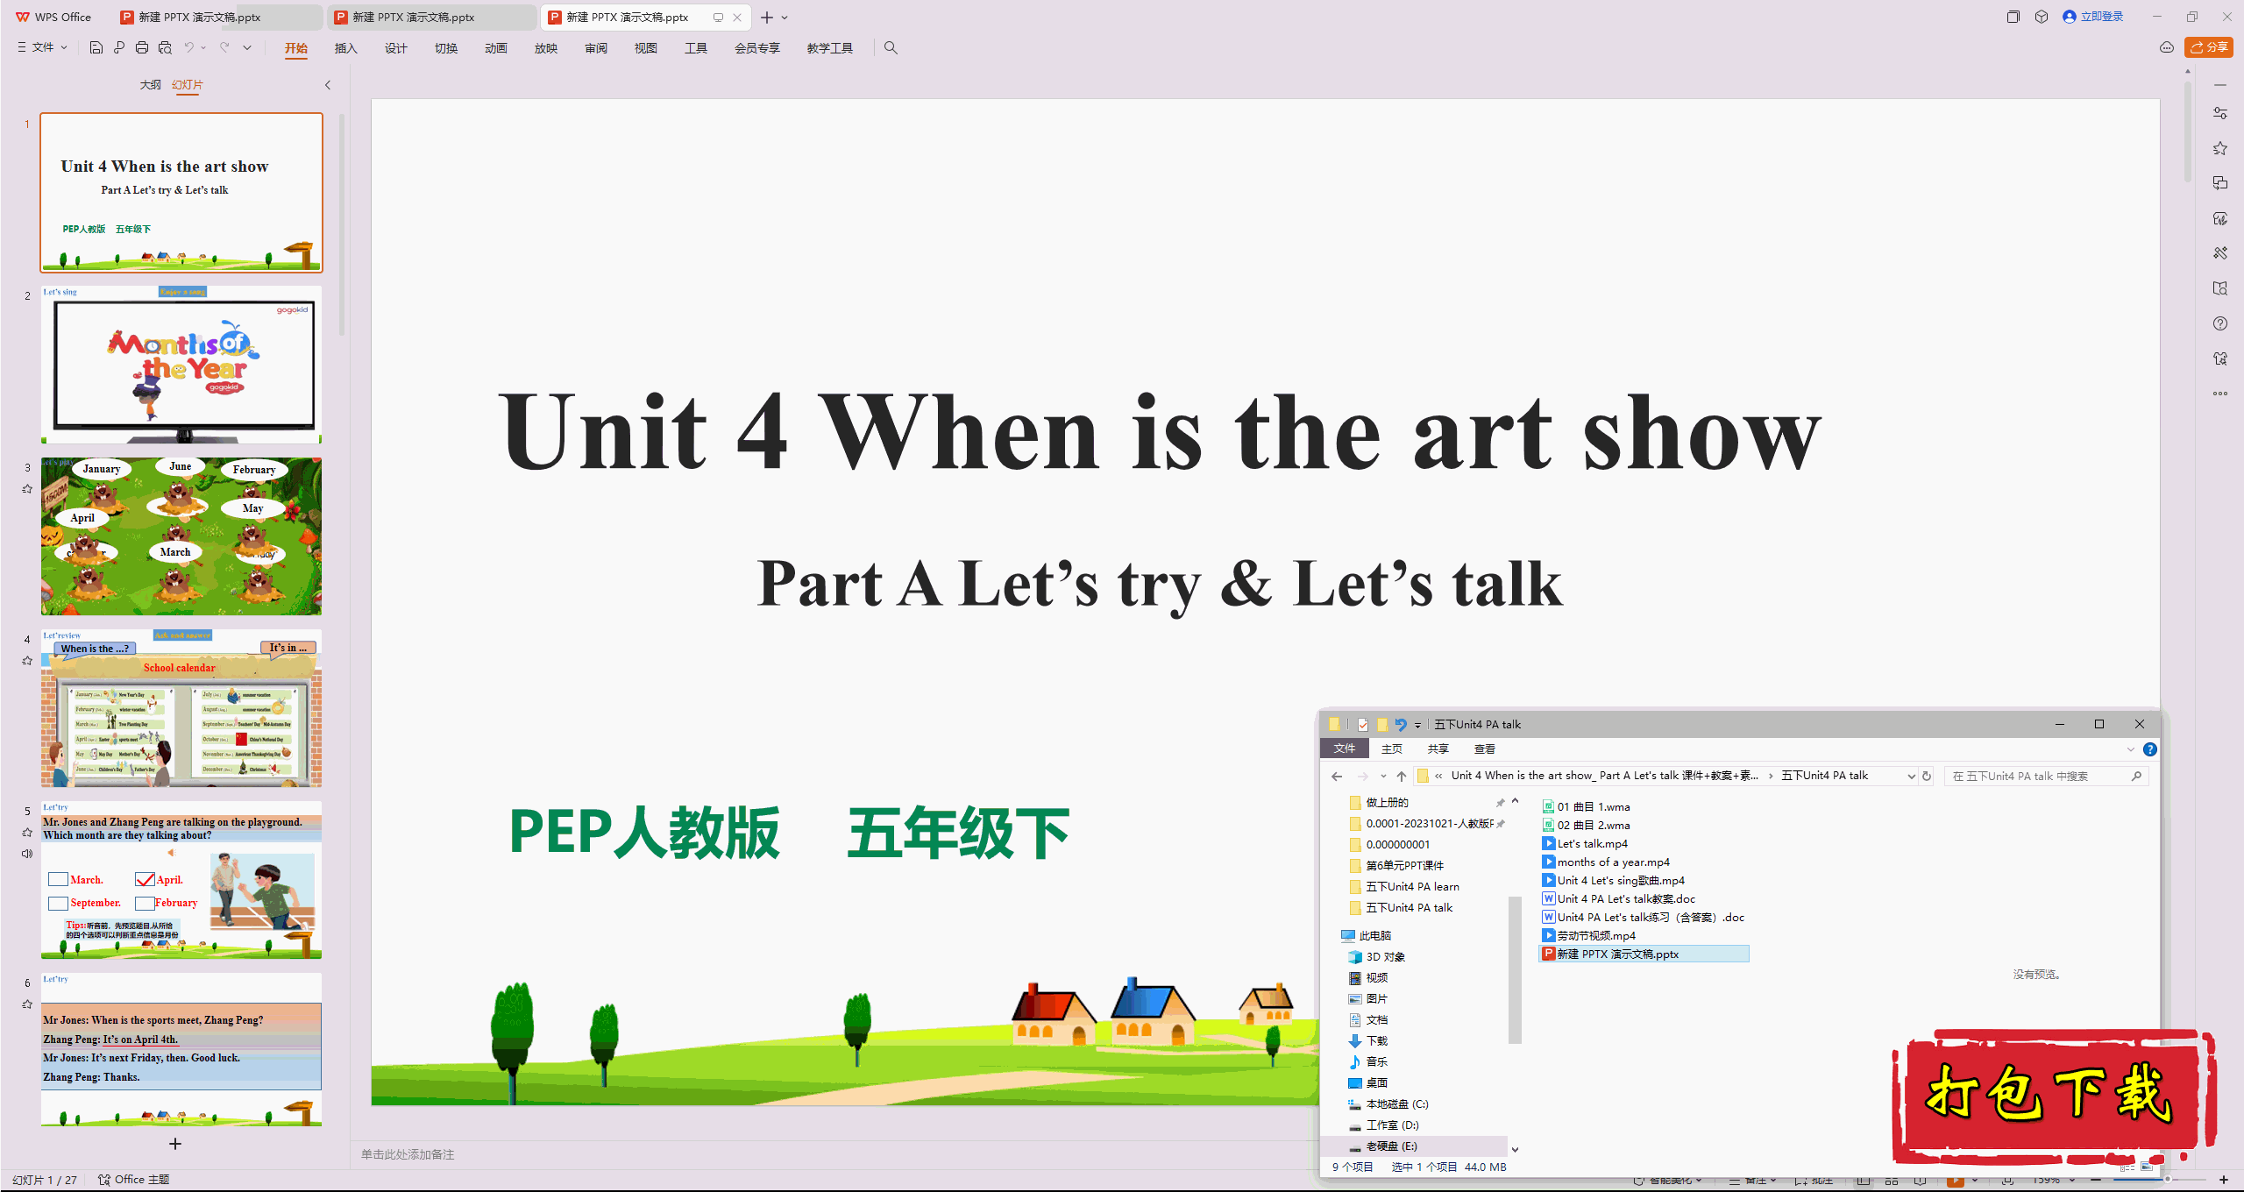Open the 主页 tab in Explorer window
The height and width of the screenshot is (1192, 2244).
point(1392,749)
